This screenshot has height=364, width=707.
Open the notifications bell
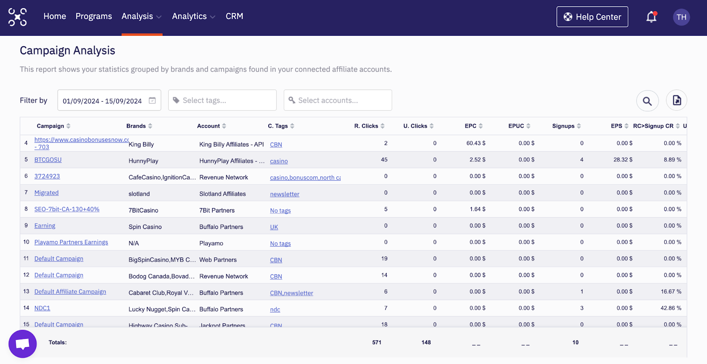pyautogui.click(x=651, y=17)
